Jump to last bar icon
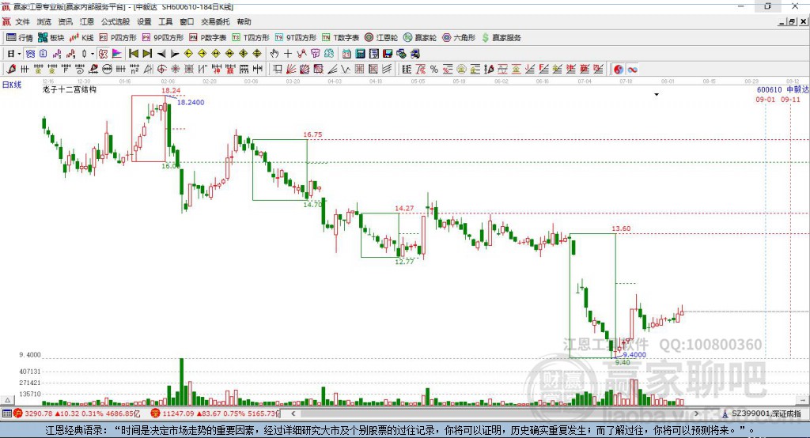 [x=147, y=54]
